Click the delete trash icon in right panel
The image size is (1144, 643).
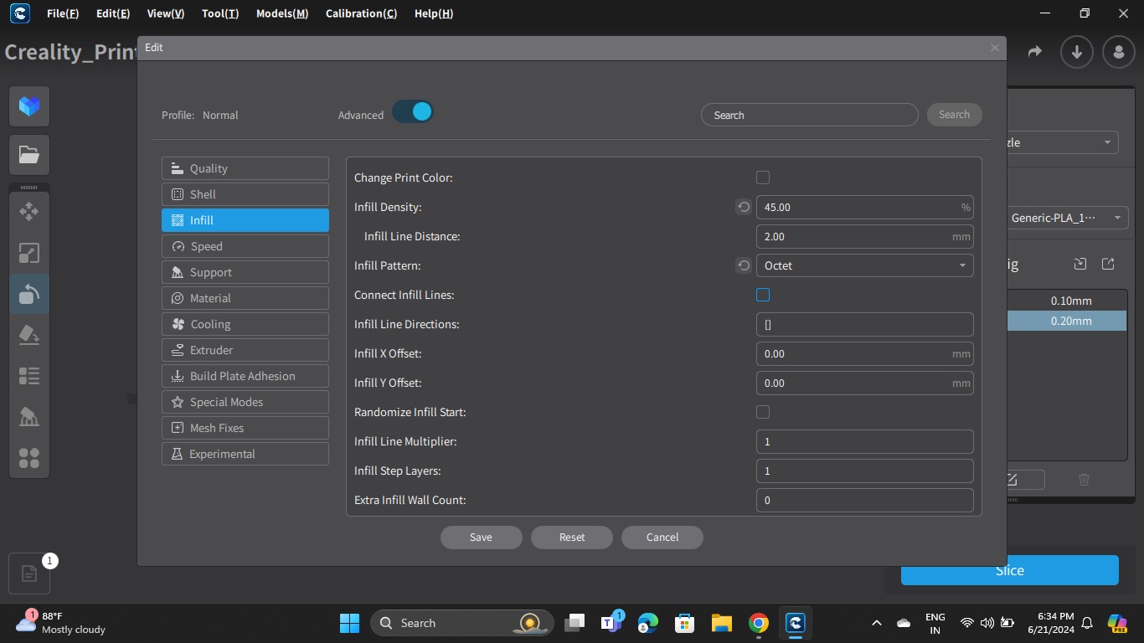[x=1084, y=480]
